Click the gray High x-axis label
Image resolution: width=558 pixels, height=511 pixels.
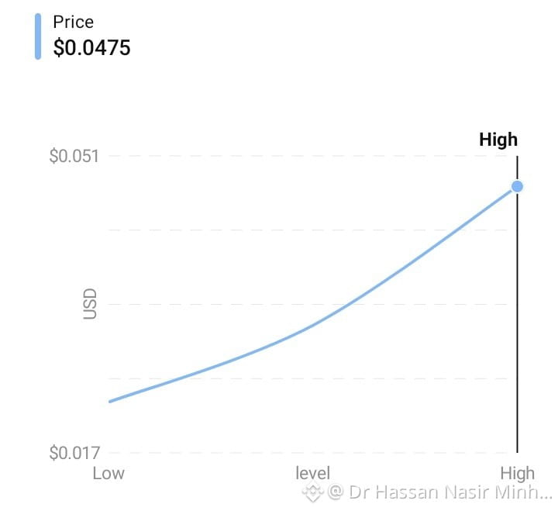[x=518, y=474]
